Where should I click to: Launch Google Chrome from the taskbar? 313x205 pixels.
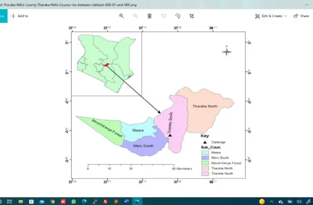pyautogui.click(x=52, y=202)
